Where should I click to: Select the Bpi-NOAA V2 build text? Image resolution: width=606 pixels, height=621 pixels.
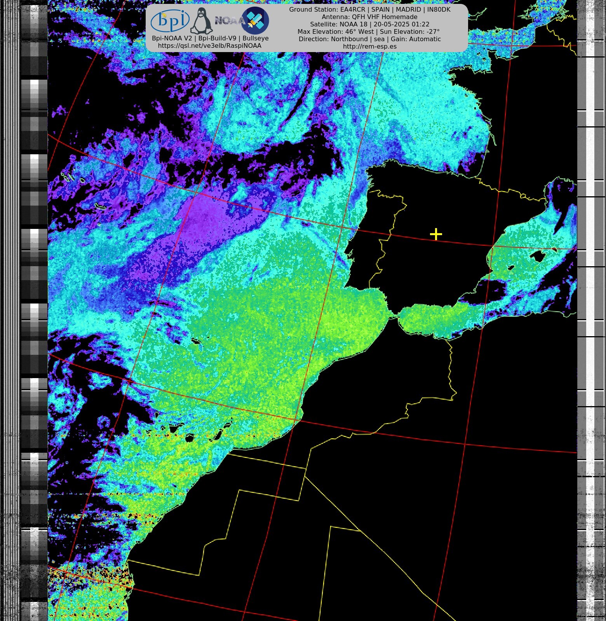[x=210, y=38]
